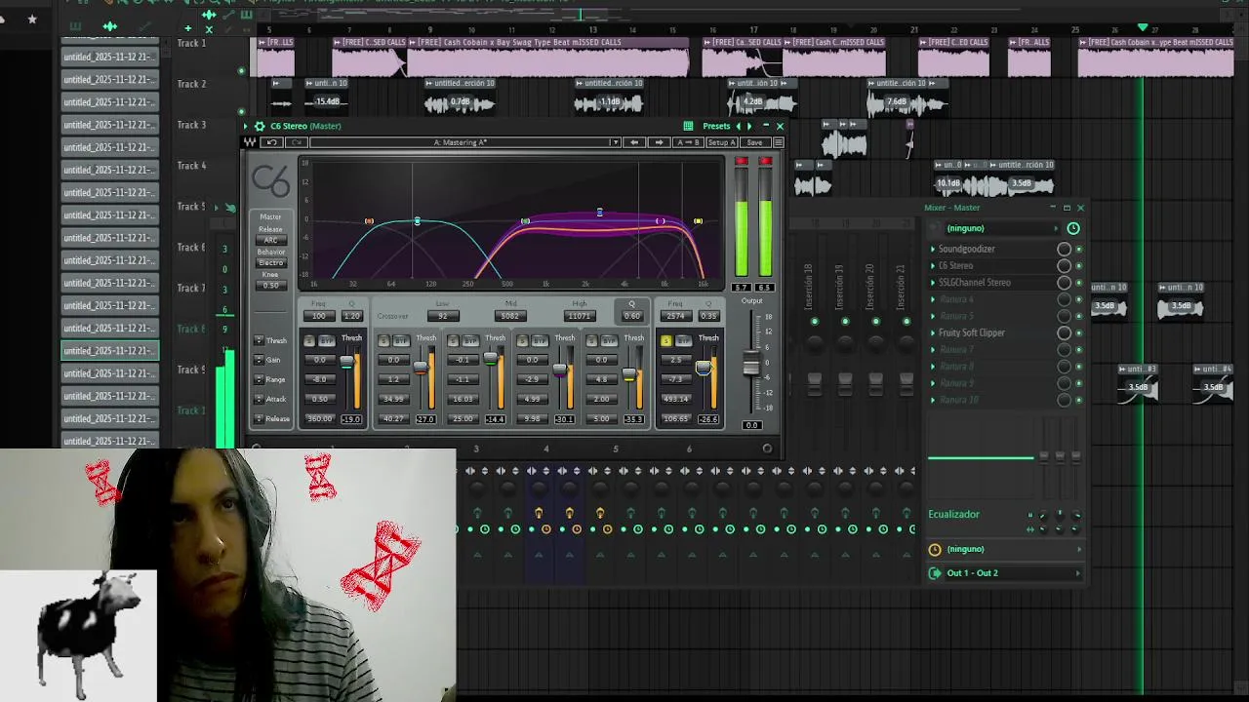Grab the band 6 threshold fader above -26.6
Screen dimensions: 1249x702
704,368
